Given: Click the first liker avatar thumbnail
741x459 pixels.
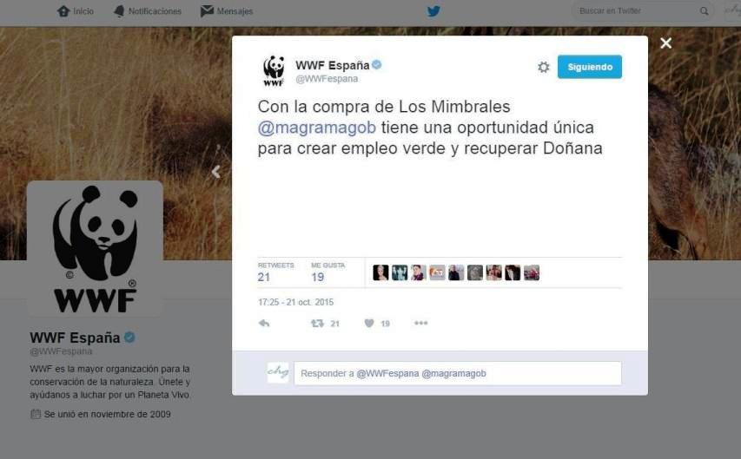Looking at the screenshot, I should 380,272.
